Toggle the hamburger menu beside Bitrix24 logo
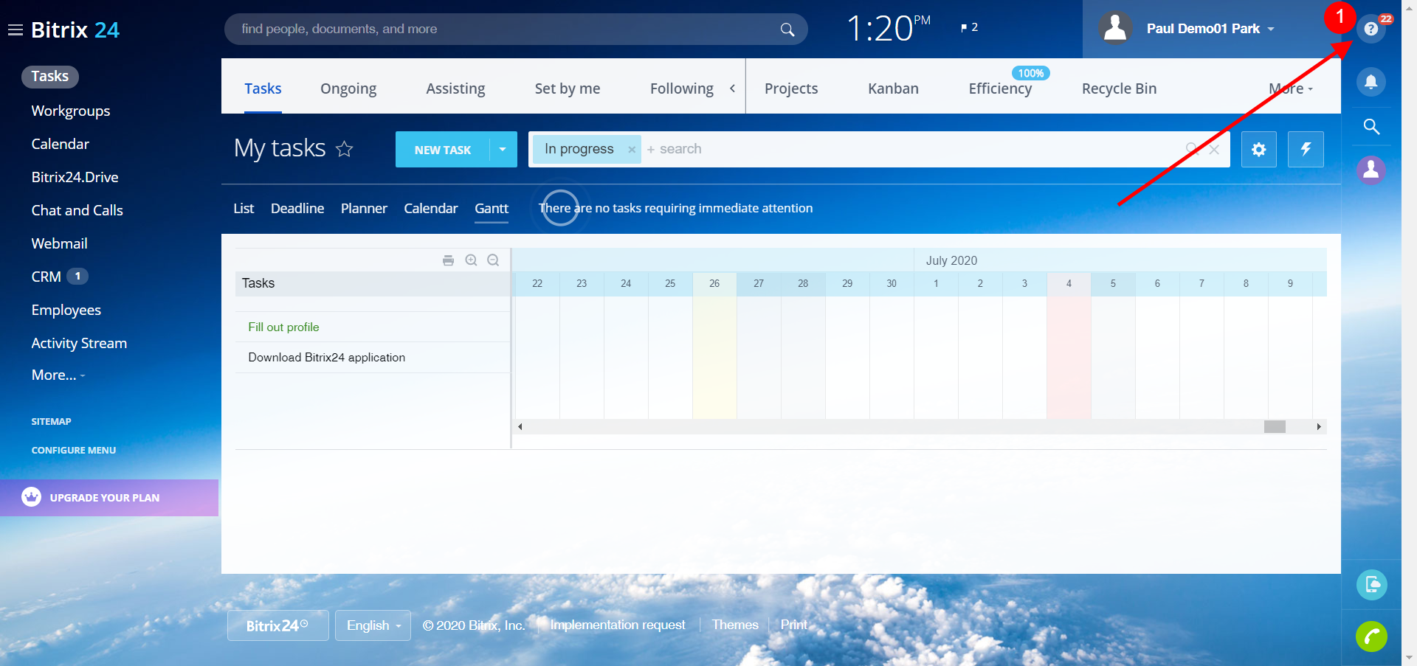 coord(15,30)
